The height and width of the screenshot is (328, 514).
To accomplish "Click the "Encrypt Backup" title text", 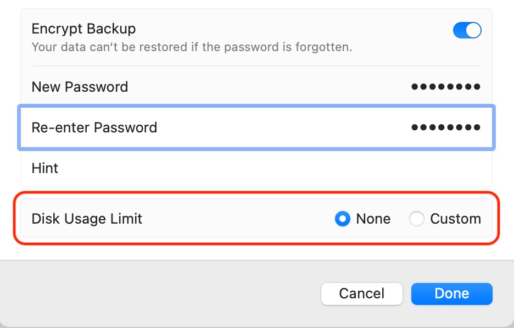I will pos(83,29).
